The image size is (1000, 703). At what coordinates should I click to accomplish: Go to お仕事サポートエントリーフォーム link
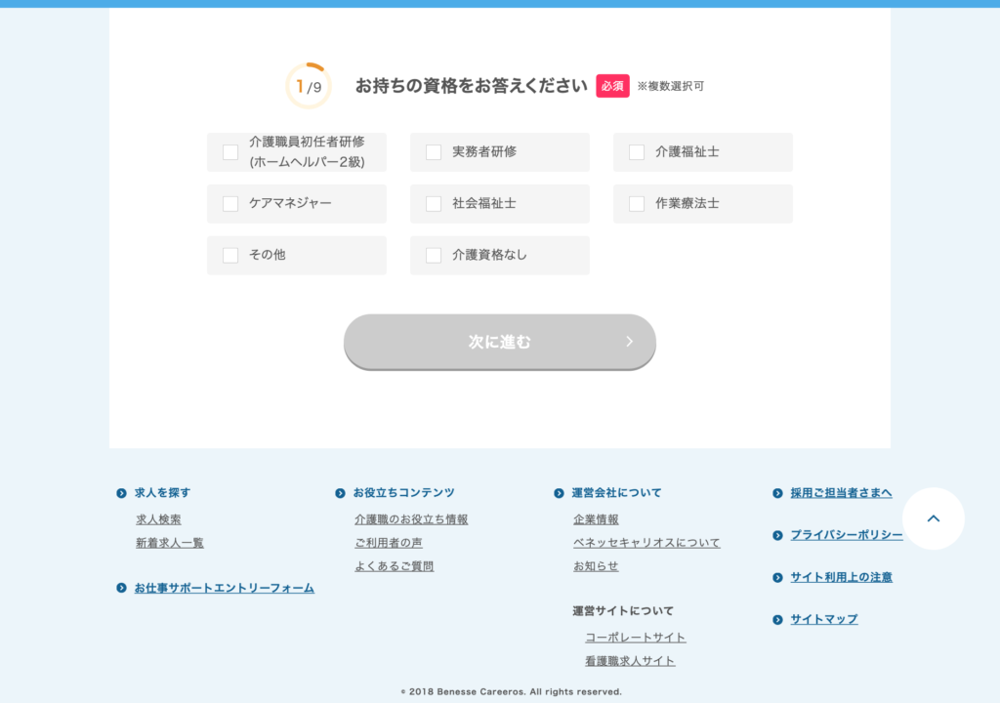(x=224, y=588)
